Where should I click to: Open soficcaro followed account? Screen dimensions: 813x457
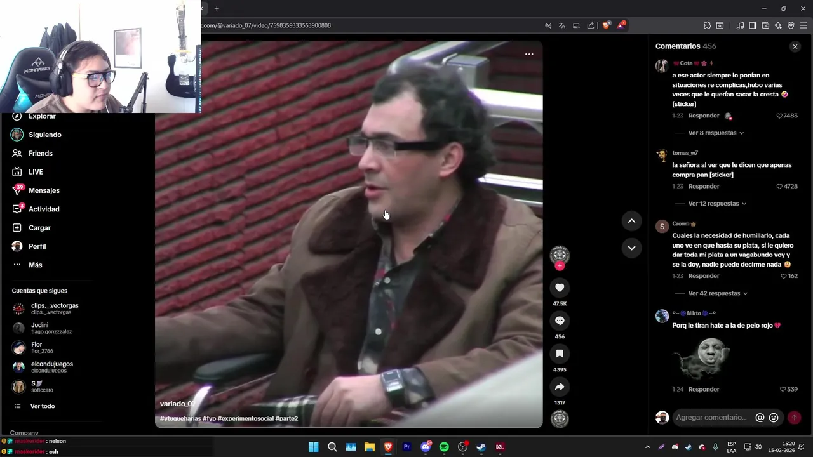[x=33, y=387]
